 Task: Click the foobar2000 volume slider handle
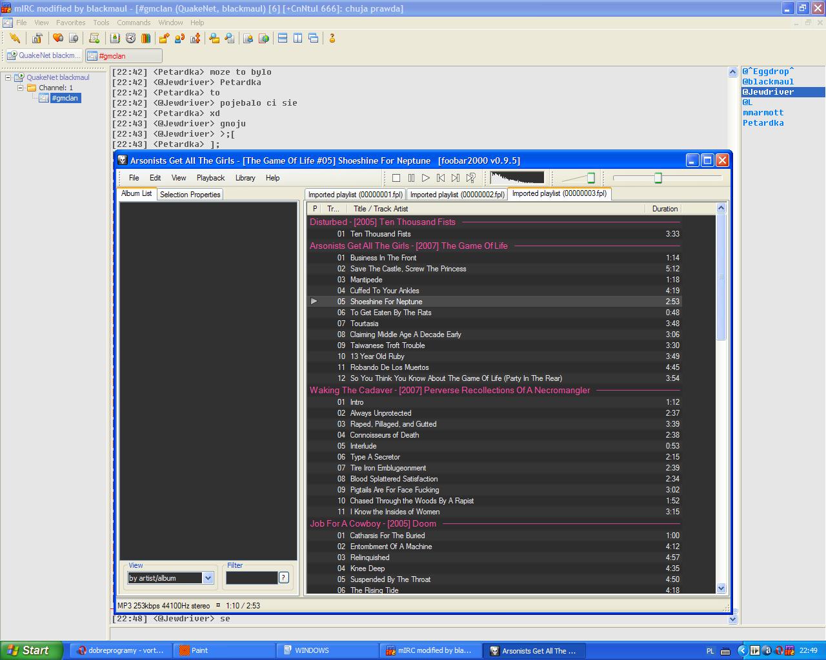pos(590,178)
